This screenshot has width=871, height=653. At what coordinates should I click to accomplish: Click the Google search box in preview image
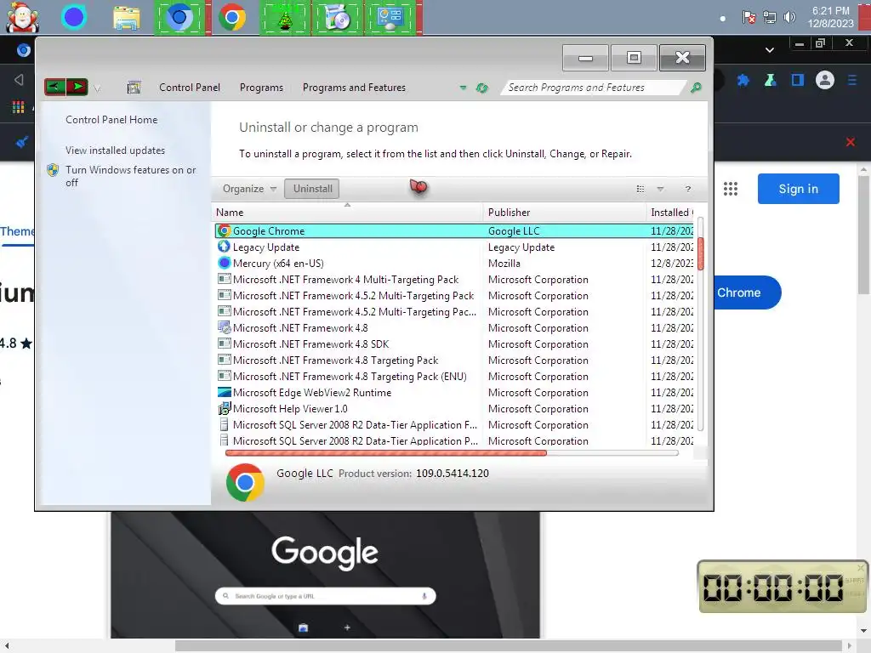click(x=325, y=596)
